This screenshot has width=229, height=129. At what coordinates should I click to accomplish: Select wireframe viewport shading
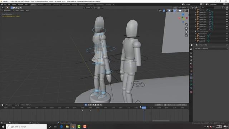coord(178,11)
